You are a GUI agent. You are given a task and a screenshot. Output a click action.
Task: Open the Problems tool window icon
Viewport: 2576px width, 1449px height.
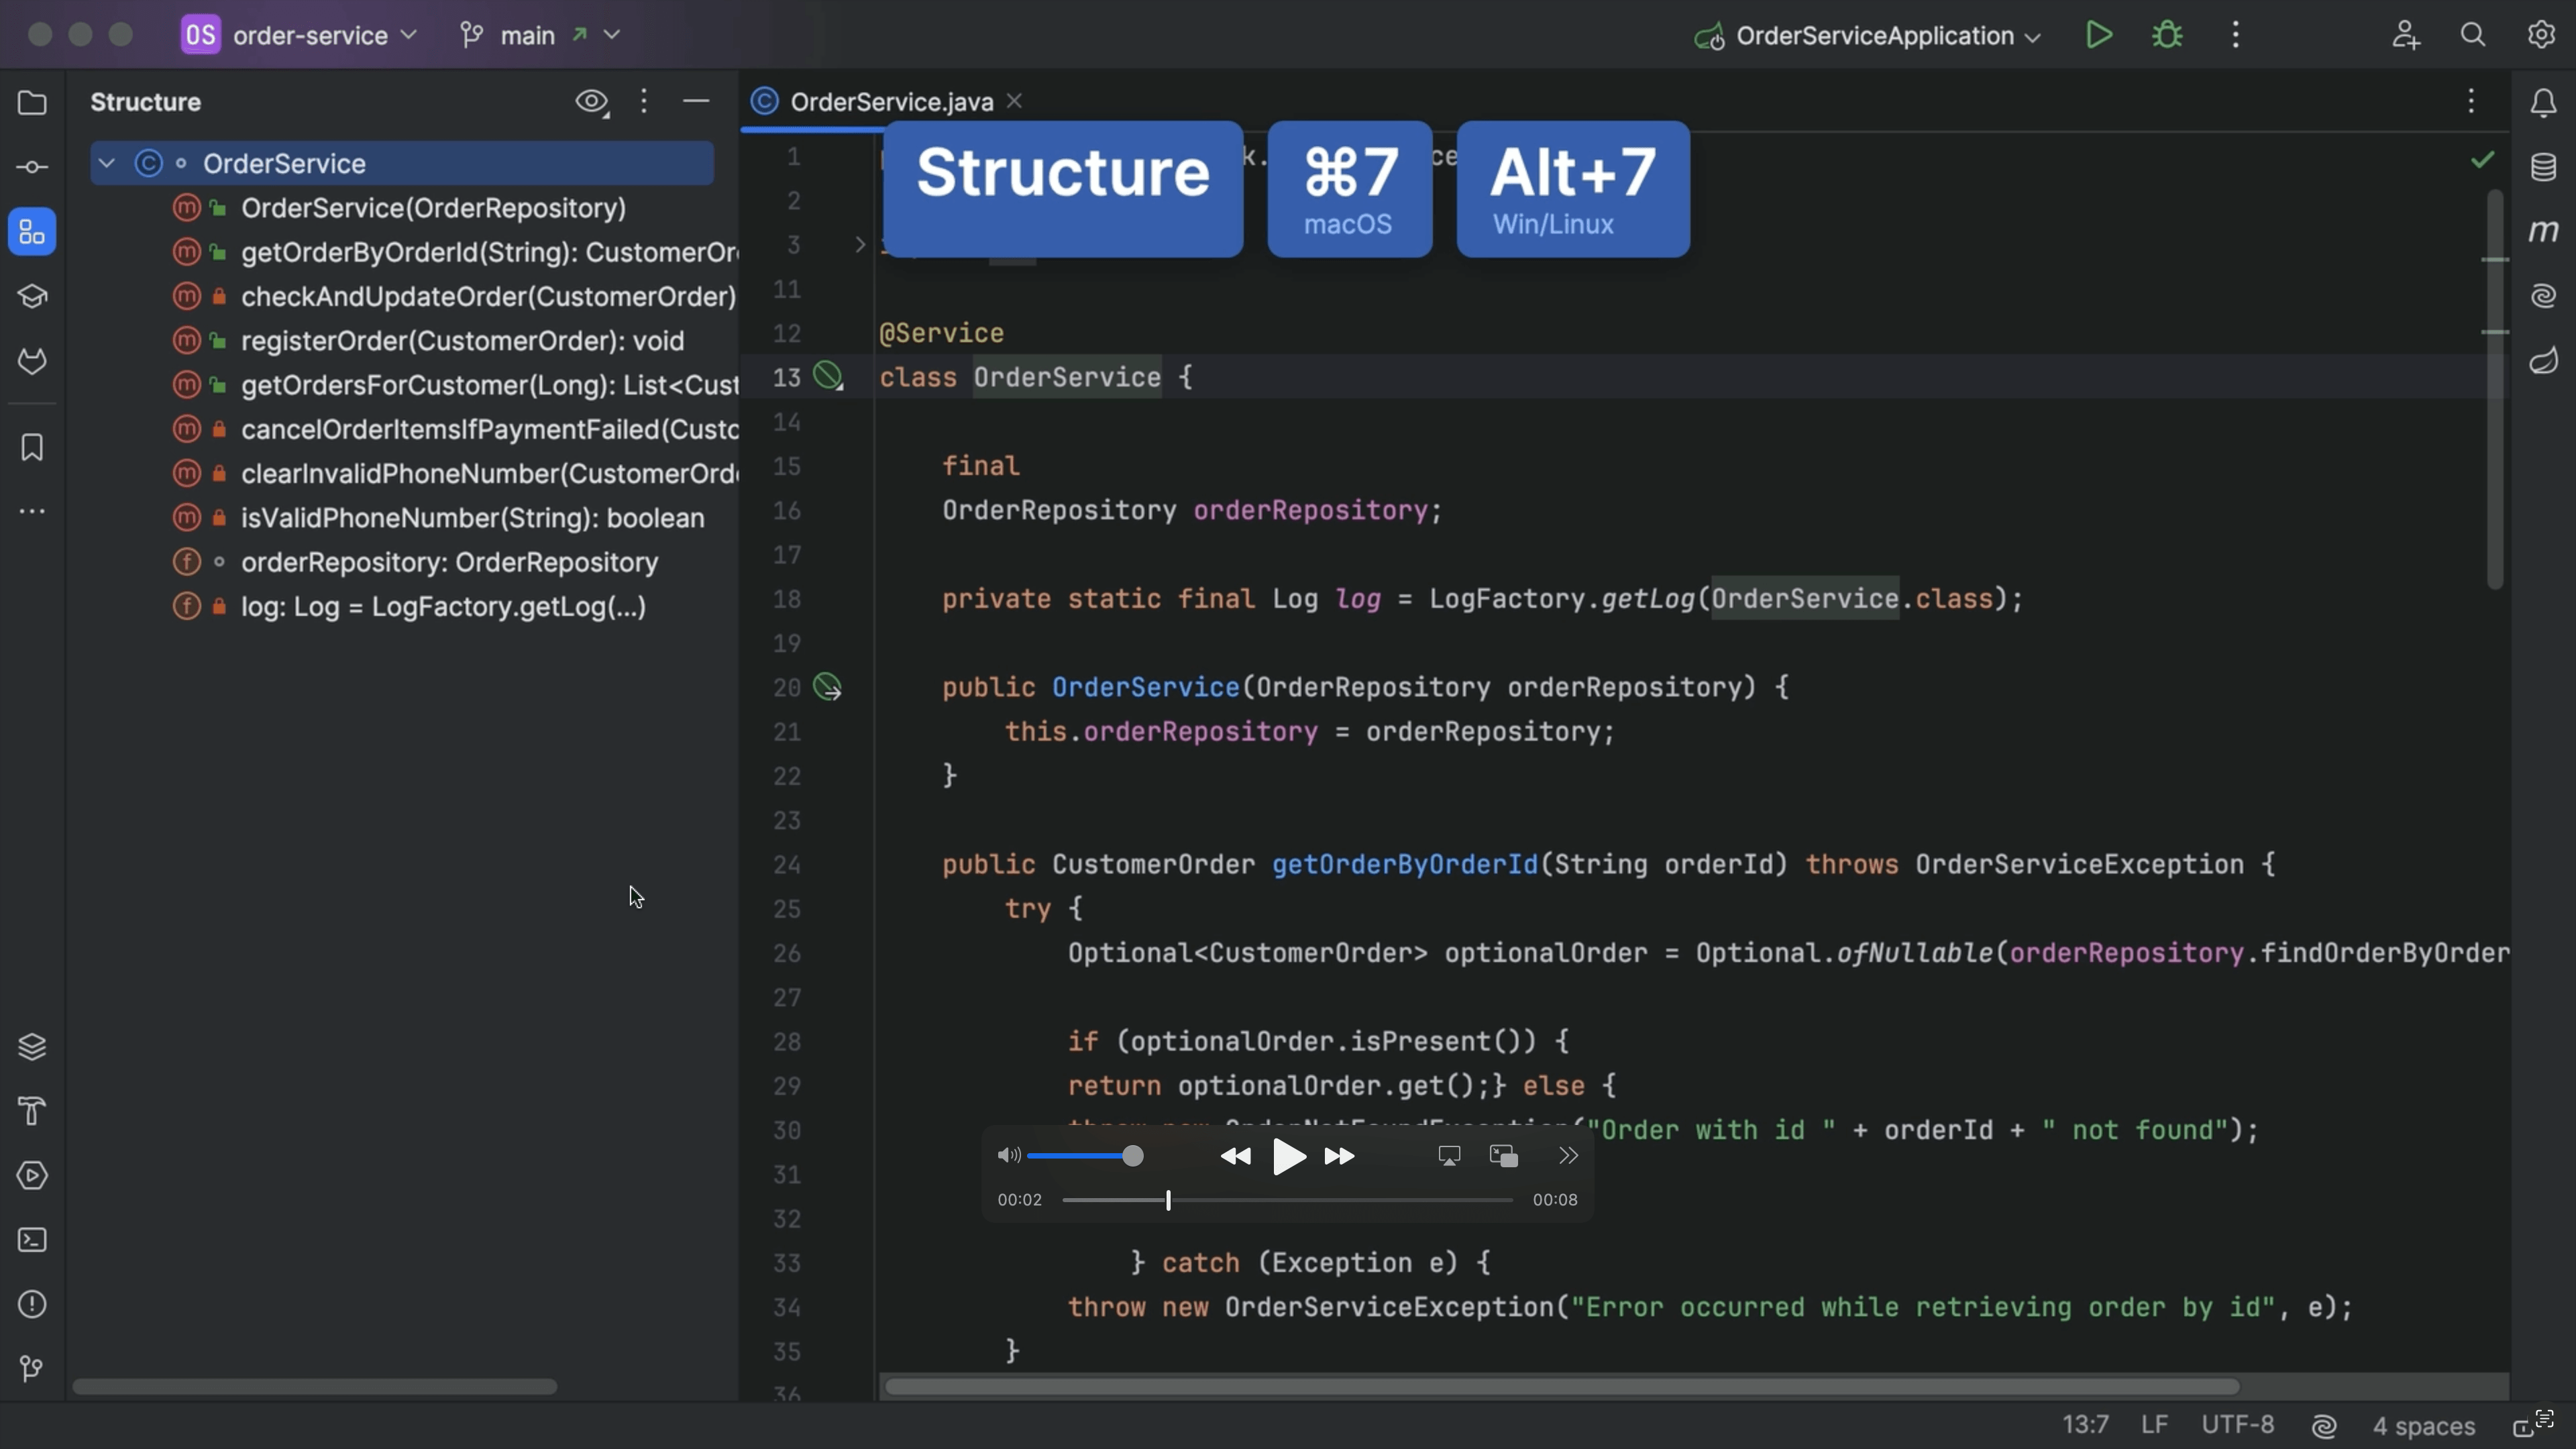point(32,1304)
